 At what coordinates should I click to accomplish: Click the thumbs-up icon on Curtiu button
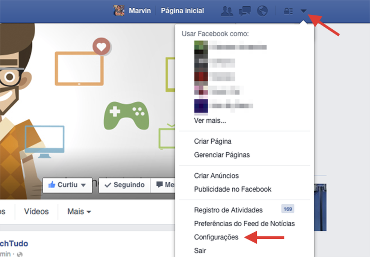(x=53, y=185)
